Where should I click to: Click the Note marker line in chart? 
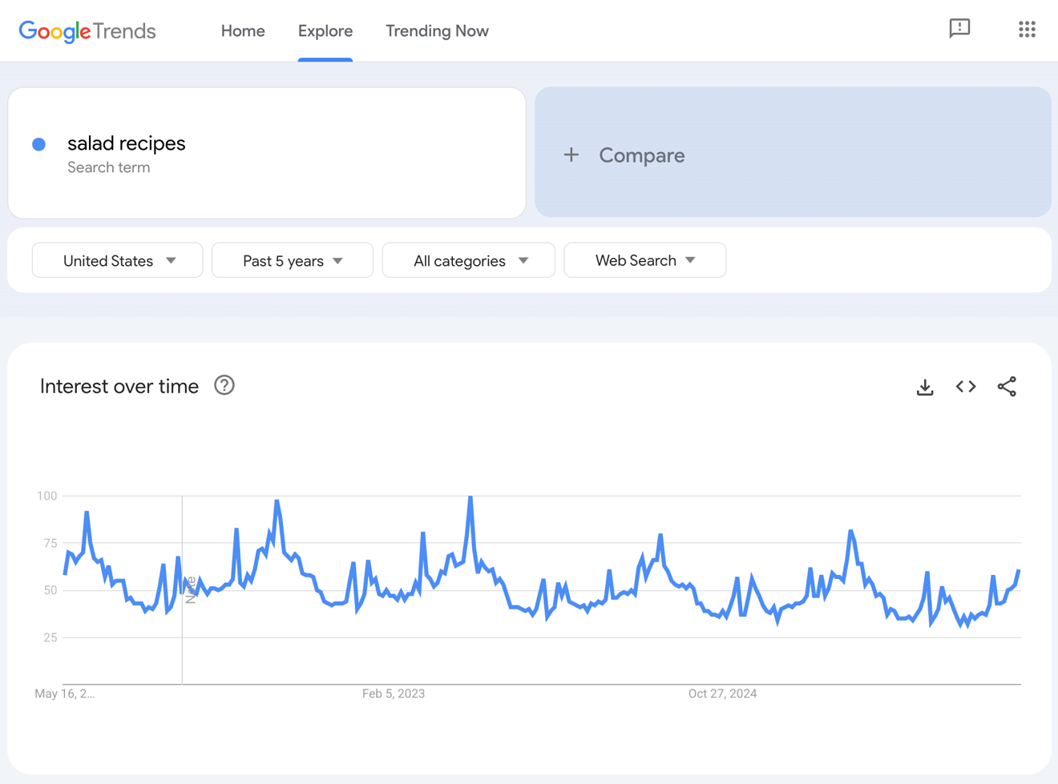tap(183, 589)
